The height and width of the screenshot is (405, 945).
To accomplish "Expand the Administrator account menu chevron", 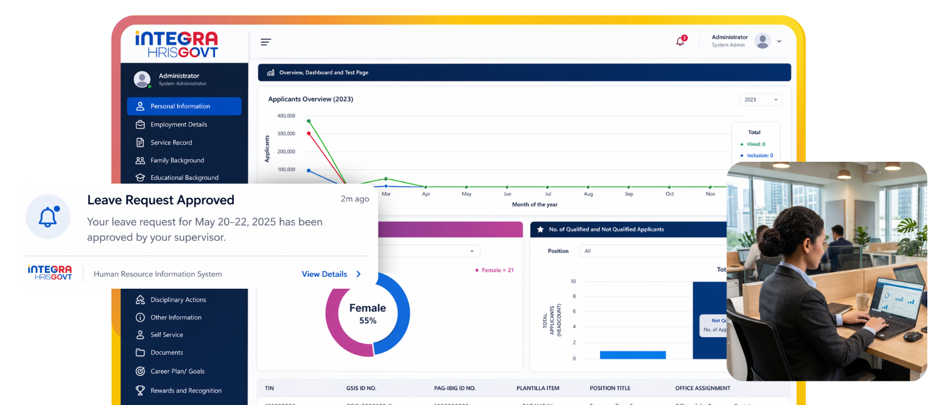I will point(779,41).
